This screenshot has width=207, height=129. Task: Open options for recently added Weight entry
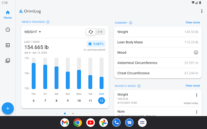pyautogui.click(x=197, y=95)
